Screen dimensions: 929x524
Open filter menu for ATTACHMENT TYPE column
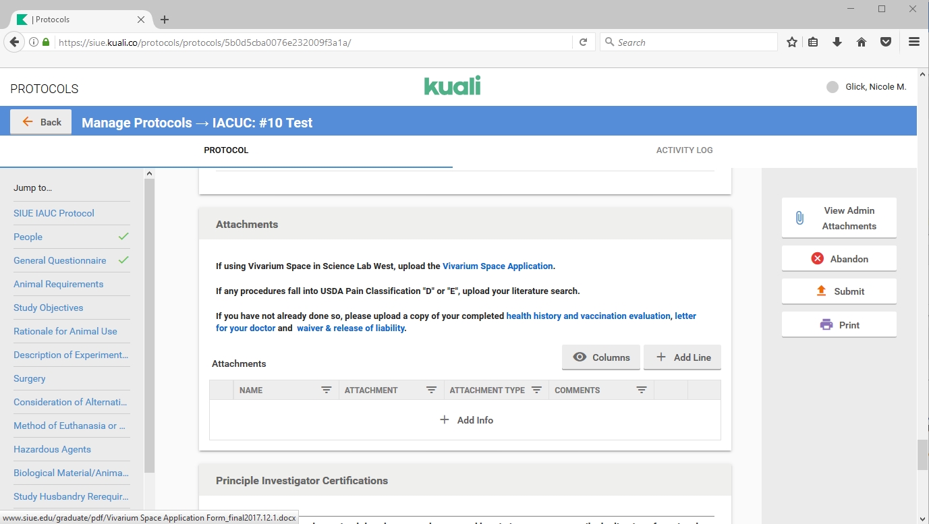click(x=536, y=390)
